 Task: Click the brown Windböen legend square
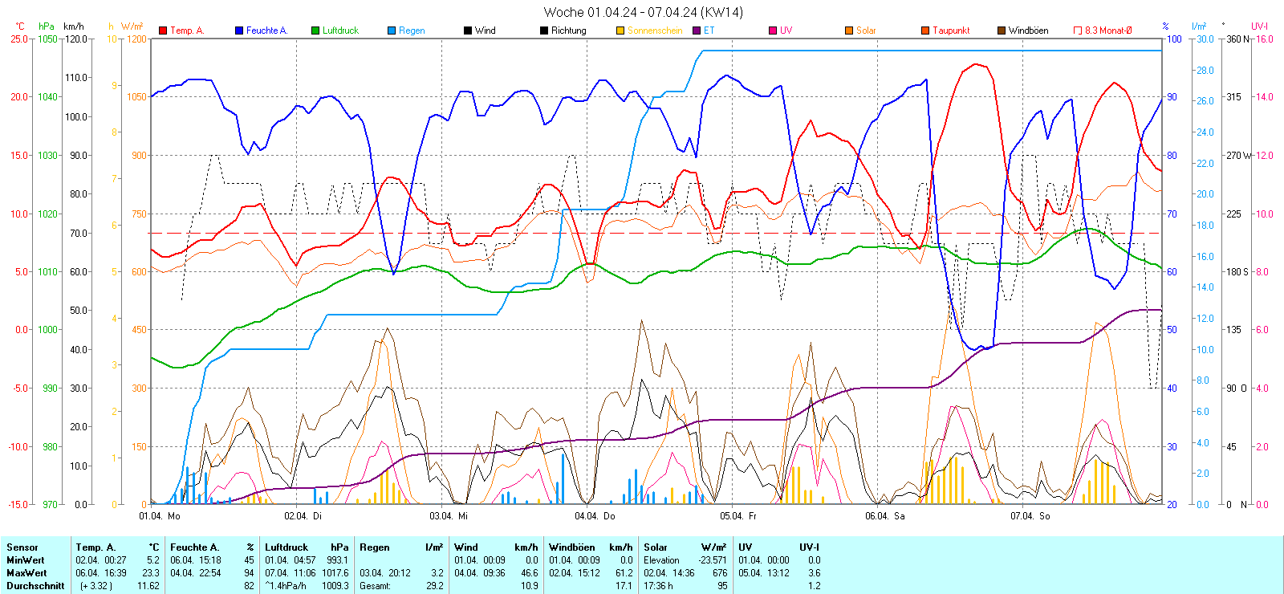[1002, 31]
